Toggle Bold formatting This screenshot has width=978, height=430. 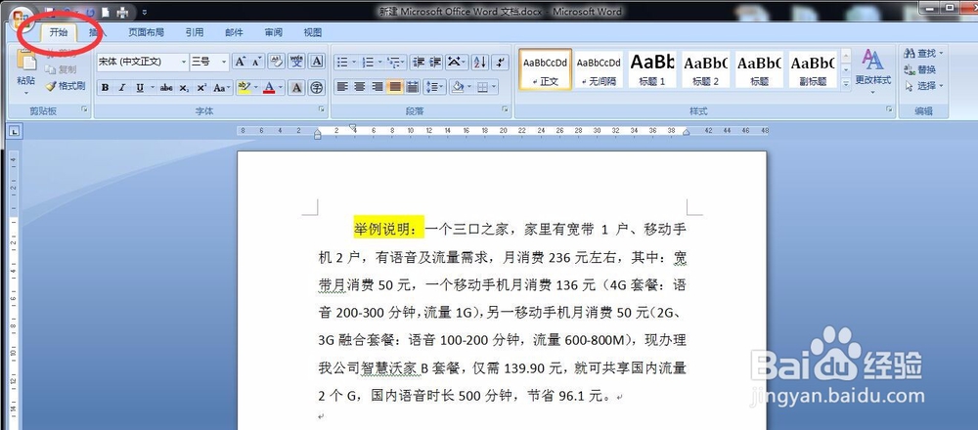[106, 88]
